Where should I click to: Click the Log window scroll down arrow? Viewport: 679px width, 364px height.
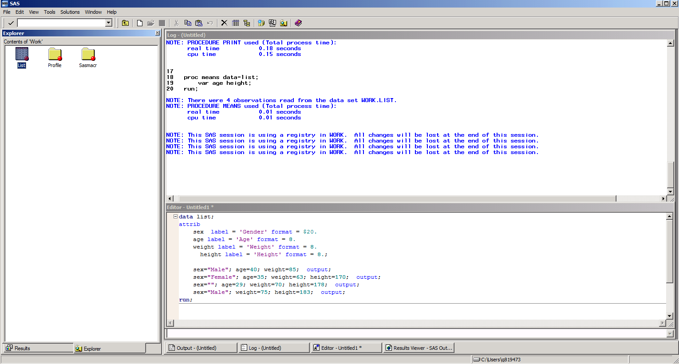[671, 192]
